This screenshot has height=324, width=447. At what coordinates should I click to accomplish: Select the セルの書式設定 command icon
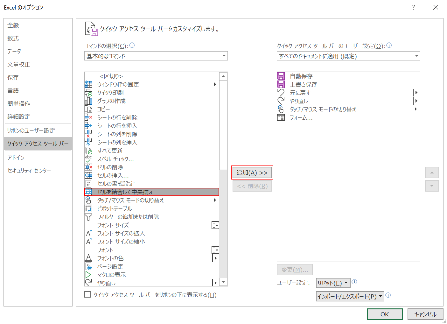point(88,184)
